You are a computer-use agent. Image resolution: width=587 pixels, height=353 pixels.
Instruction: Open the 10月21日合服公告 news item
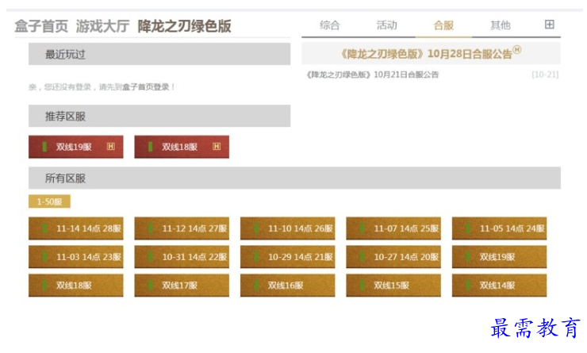click(373, 75)
